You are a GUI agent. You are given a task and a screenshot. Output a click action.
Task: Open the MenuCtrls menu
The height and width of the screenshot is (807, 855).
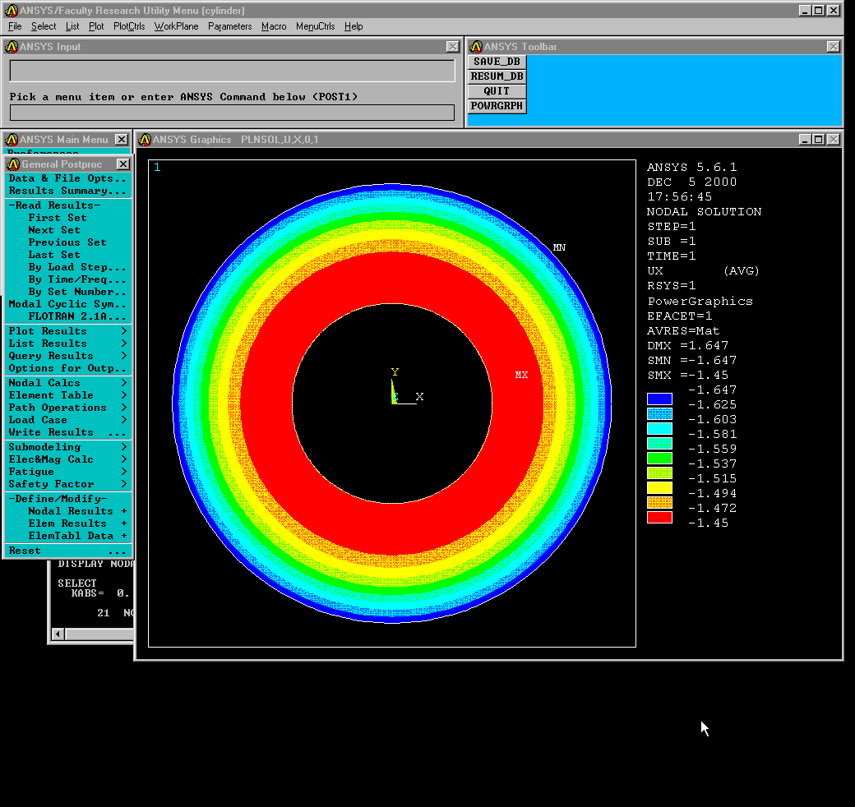point(315,26)
